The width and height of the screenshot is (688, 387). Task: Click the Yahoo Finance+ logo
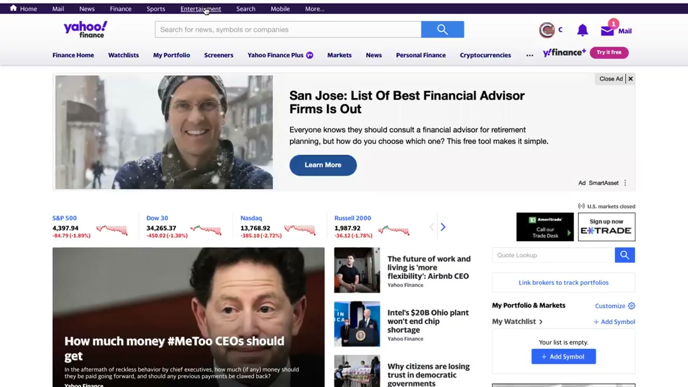[564, 52]
